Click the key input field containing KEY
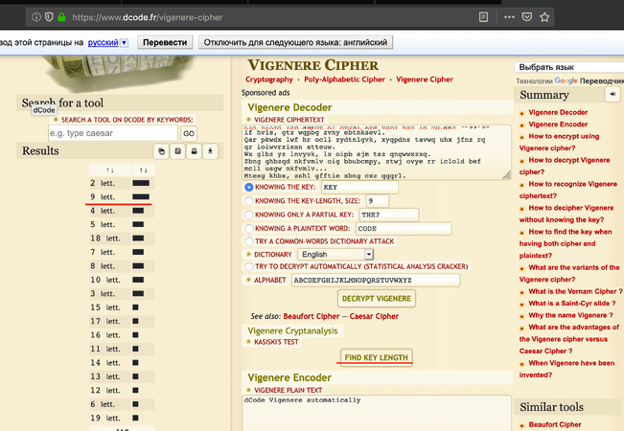 click(x=359, y=188)
